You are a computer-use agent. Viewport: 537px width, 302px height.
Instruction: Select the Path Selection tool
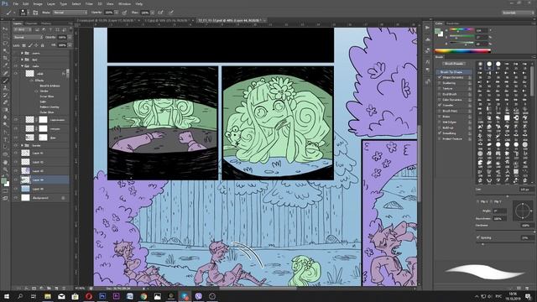point(5,147)
